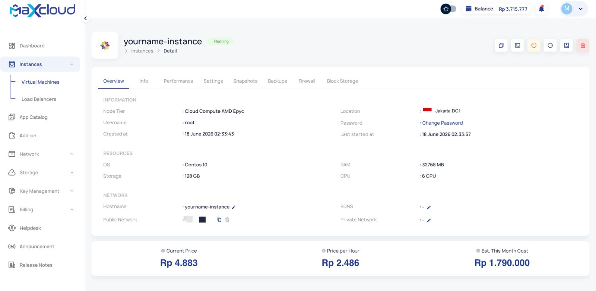Collapse the Instances sidebar section
This screenshot has width=596, height=291.
72,64
